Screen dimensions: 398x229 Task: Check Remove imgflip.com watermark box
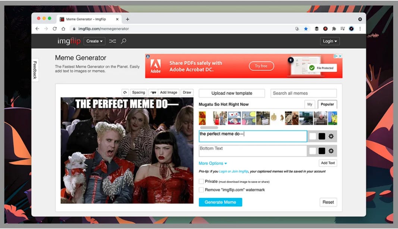tap(201, 189)
